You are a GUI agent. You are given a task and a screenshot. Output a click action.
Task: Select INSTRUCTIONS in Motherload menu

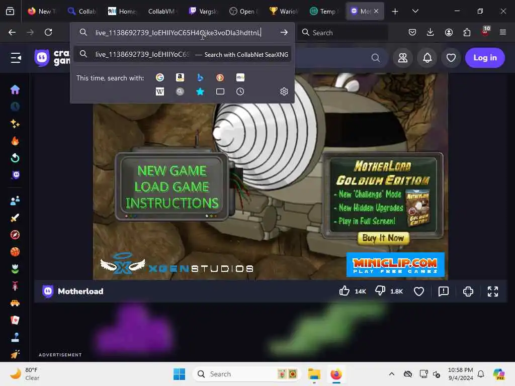172,203
